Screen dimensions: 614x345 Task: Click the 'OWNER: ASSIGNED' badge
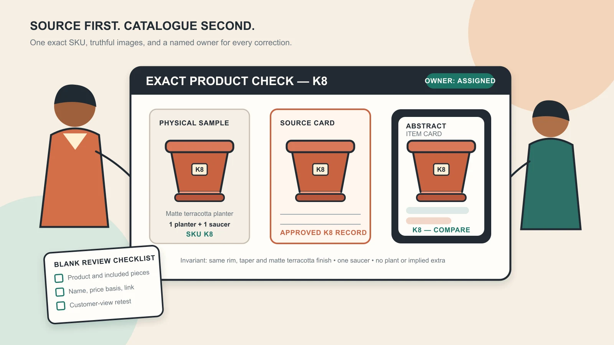pyautogui.click(x=460, y=81)
